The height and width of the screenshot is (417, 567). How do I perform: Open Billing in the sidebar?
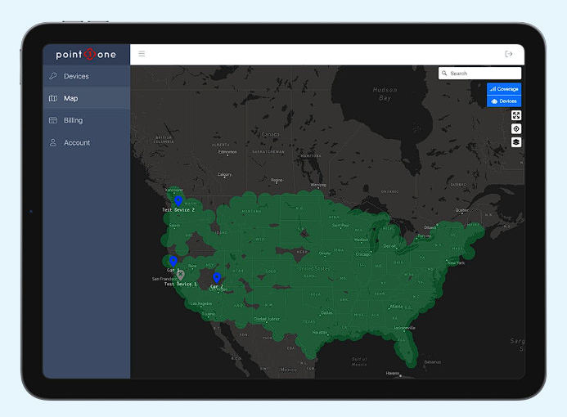click(73, 120)
